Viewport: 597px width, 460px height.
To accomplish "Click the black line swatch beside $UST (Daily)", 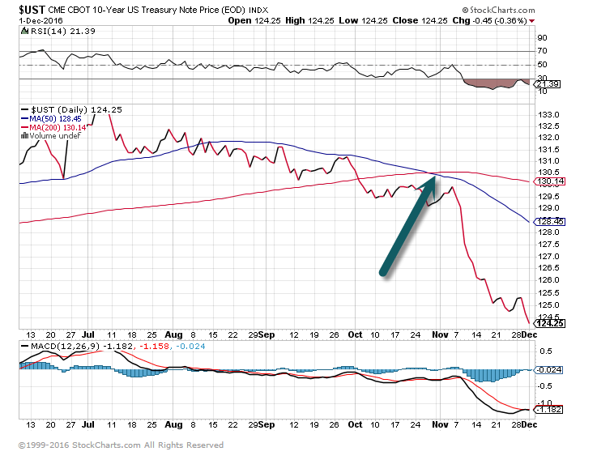I will 25,110.
